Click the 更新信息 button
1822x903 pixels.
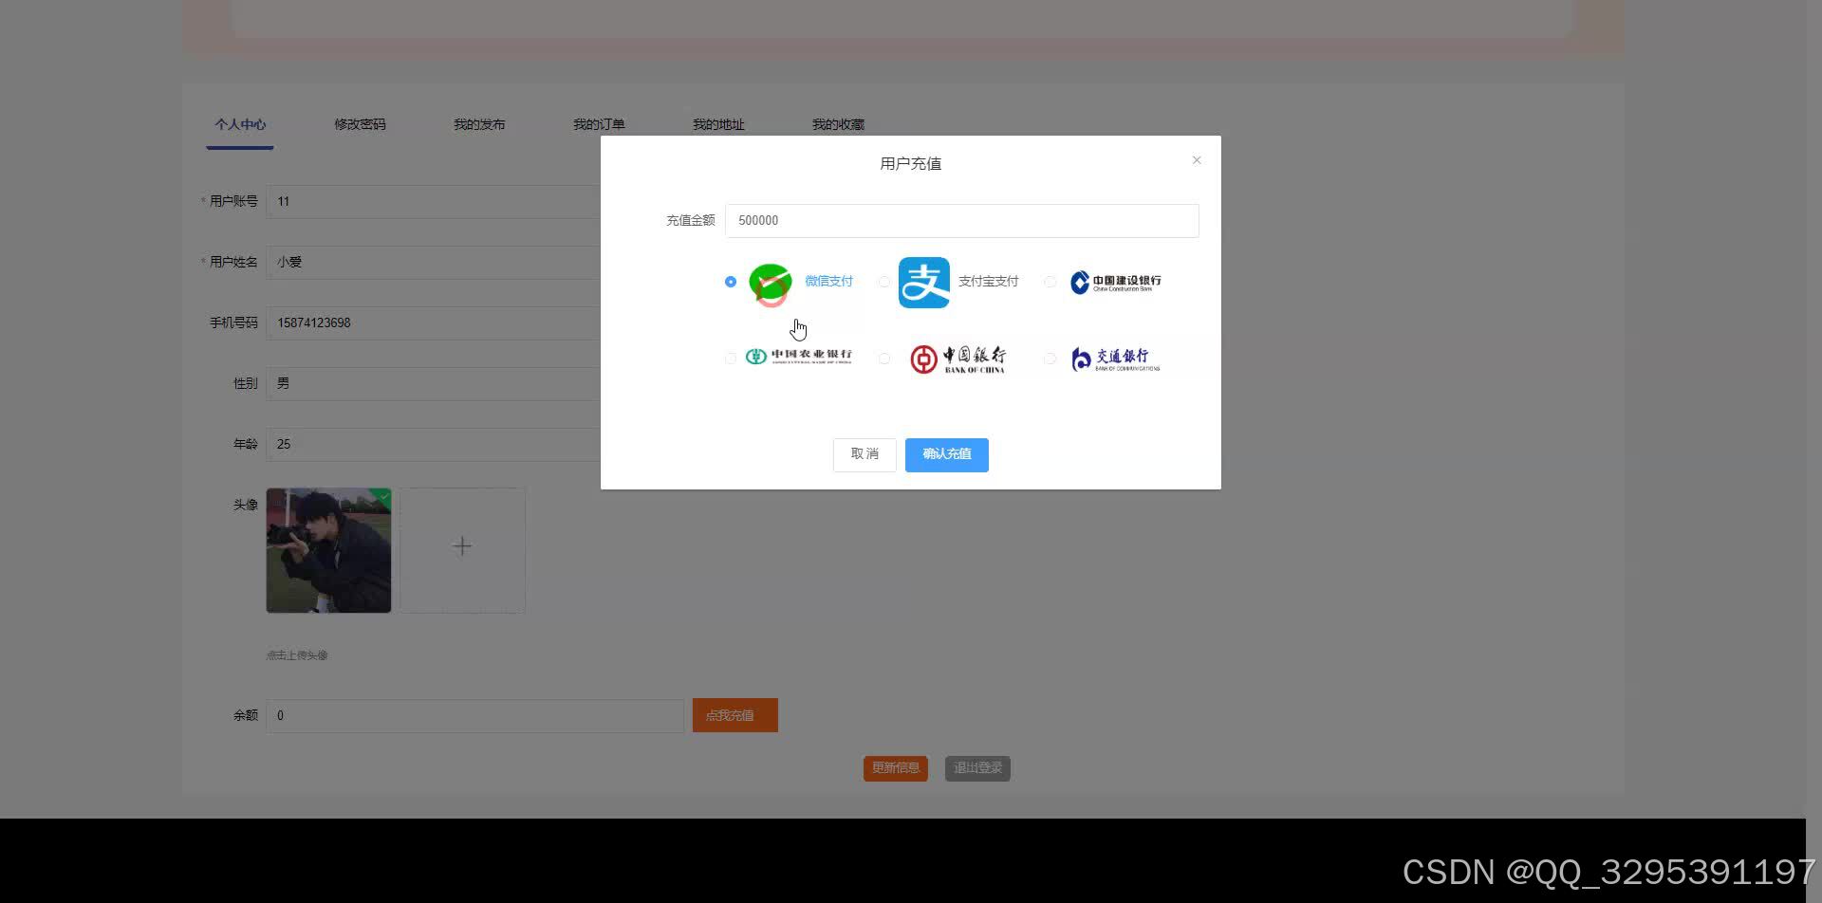tap(896, 768)
